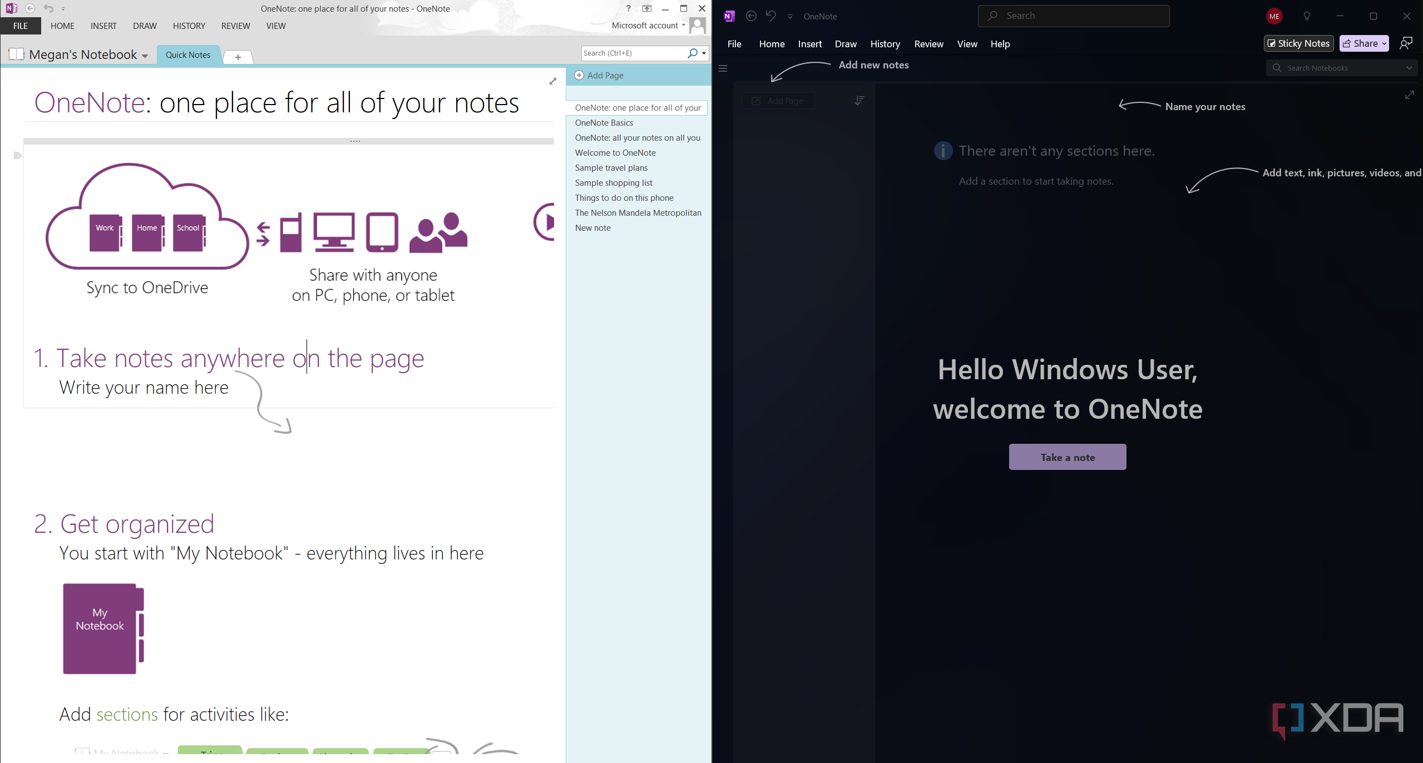This screenshot has height=763, width=1423.
Task: Open the Microsoft account dropdown
Action: (x=684, y=25)
